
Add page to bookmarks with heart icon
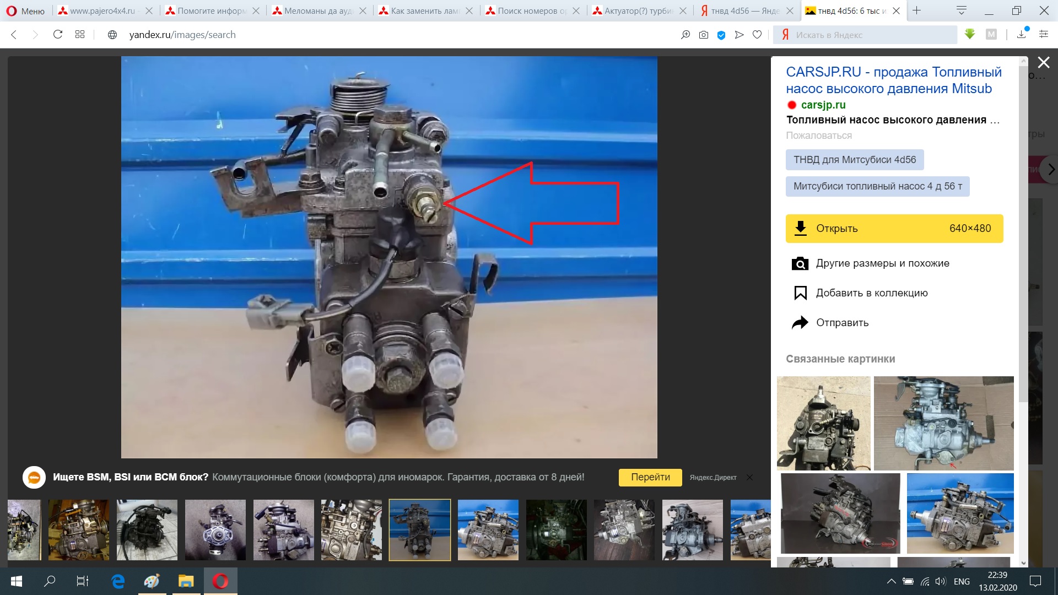click(757, 35)
